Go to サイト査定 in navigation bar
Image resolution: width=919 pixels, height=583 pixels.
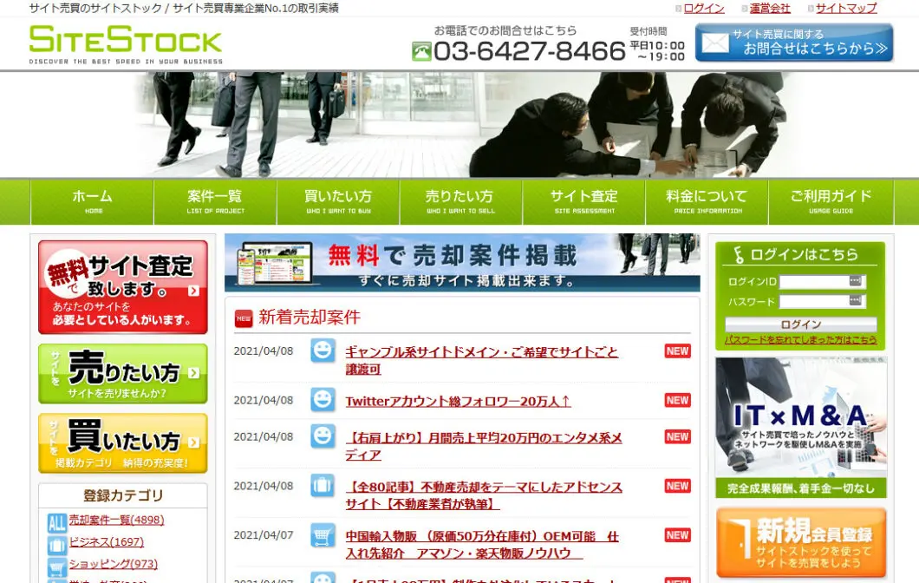click(583, 202)
